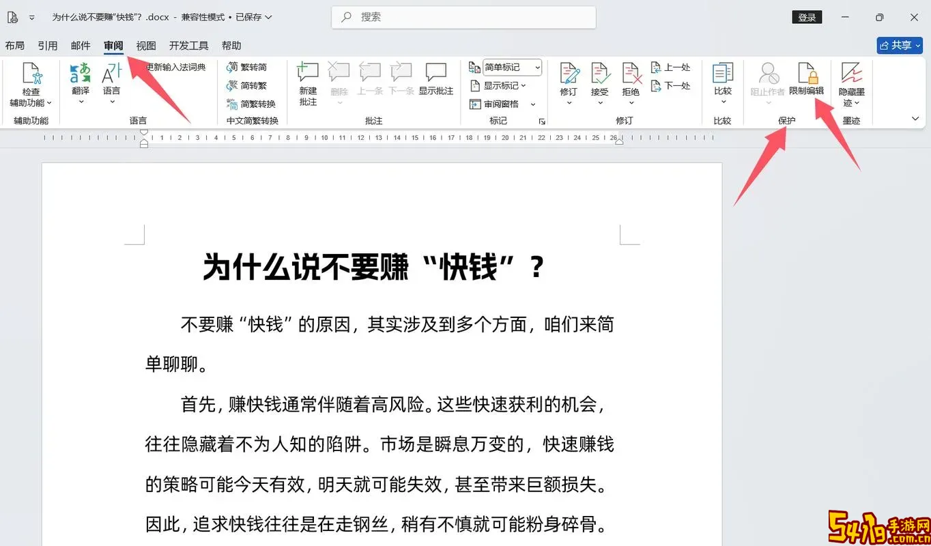Expand the Reject (拒绝) dropdown arrow
The image size is (931, 546).
click(631, 103)
